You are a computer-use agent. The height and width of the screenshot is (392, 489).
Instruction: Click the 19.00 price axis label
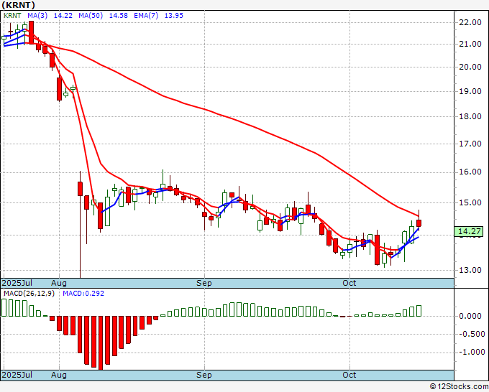click(x=470, y=91)
